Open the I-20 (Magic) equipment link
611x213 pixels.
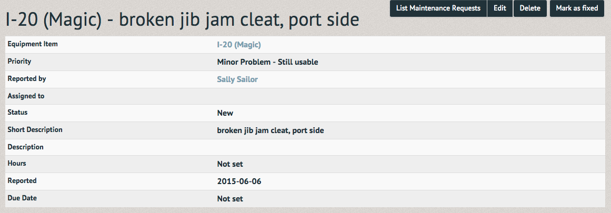tap(239, 45)
